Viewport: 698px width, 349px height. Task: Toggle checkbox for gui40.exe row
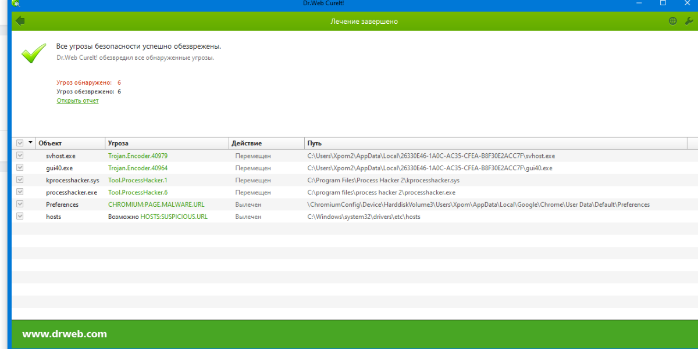pyautogui.click(x=20, y=168)
